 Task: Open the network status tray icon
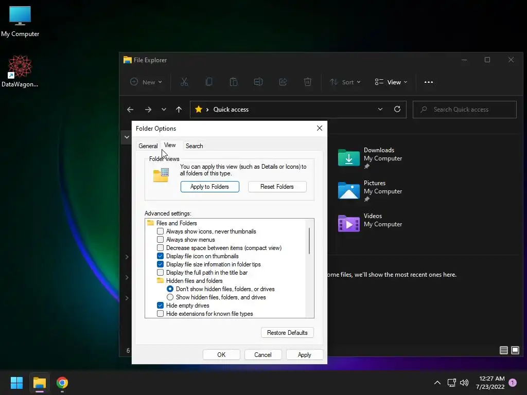[x=452, y=383]
